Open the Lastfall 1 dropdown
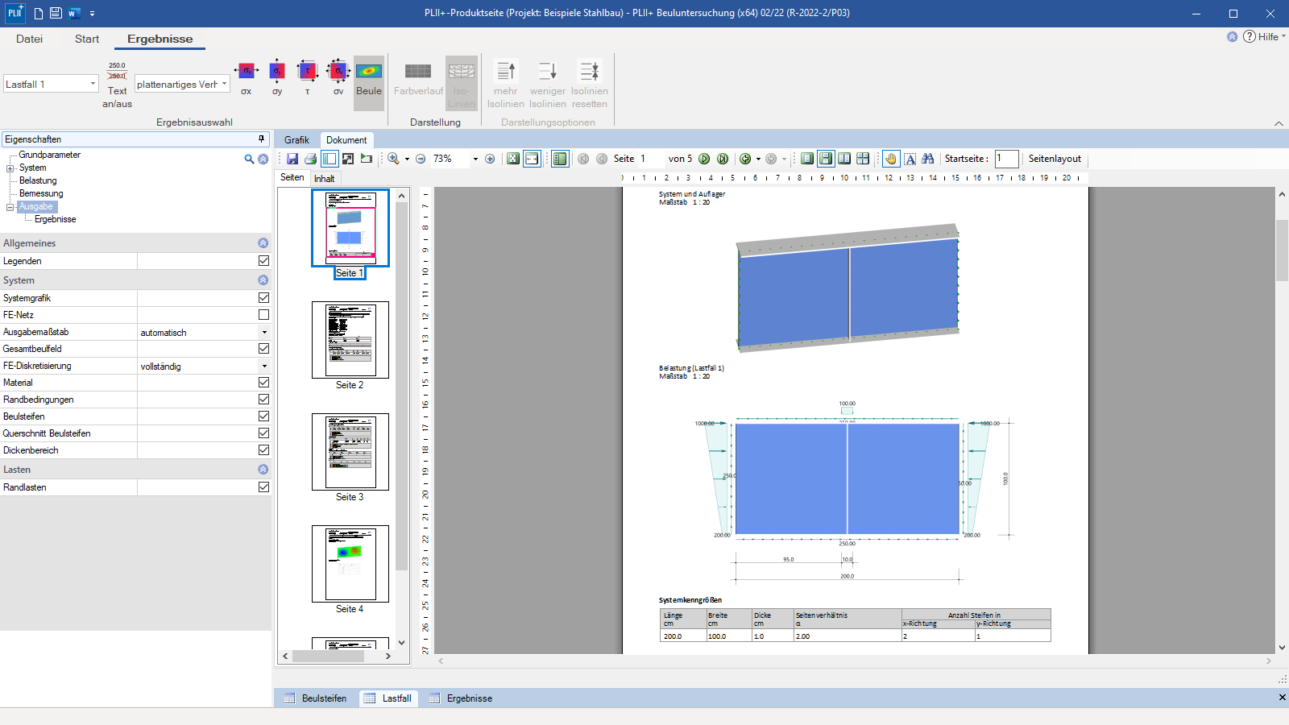The height and width of the screenshot is (725, 1289). [x=93, y=84]
